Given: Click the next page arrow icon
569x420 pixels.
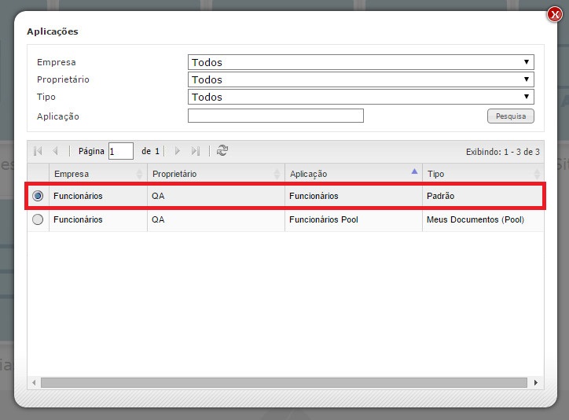Looking at the screenshot, I should click(178, 151).
